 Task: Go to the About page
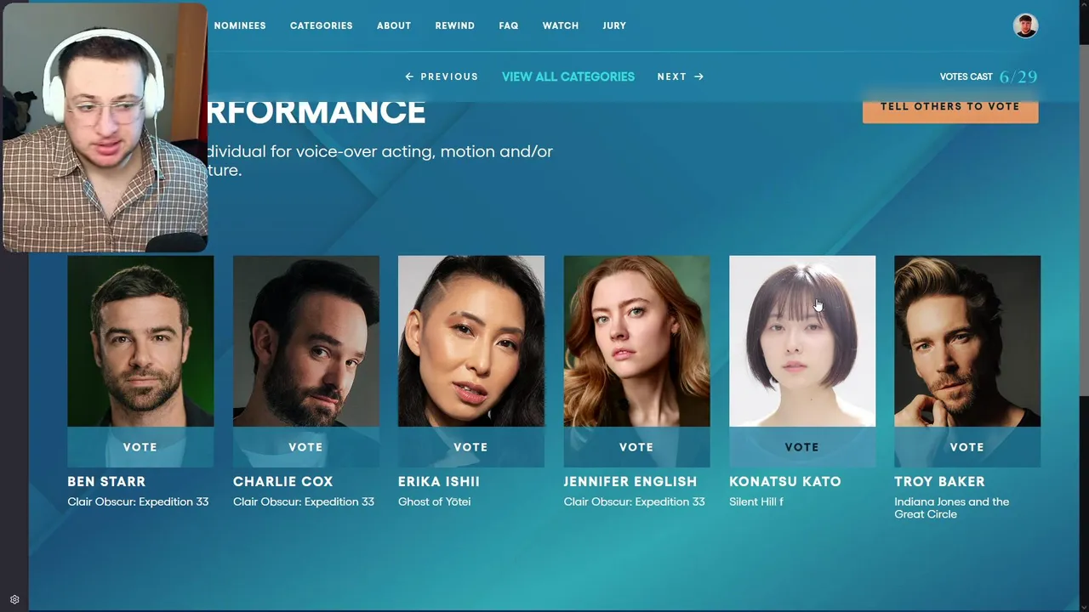(x=394, y=25)
